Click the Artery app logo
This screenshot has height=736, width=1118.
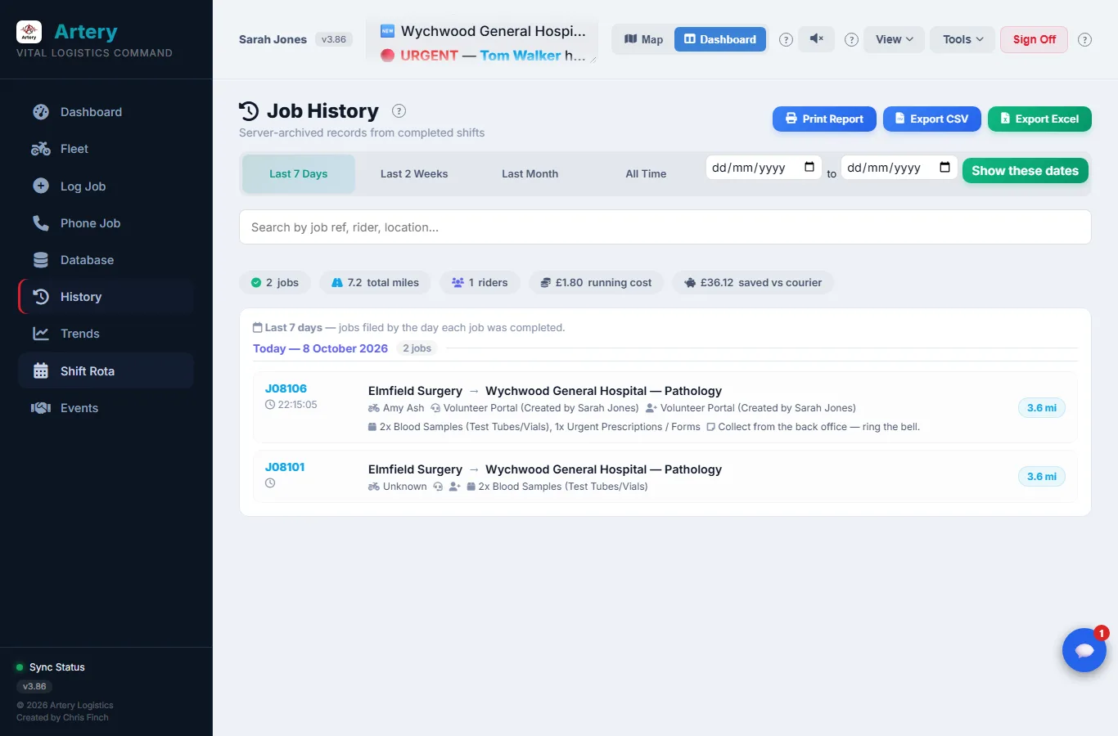pyautogui.click(x=29, y=33)
